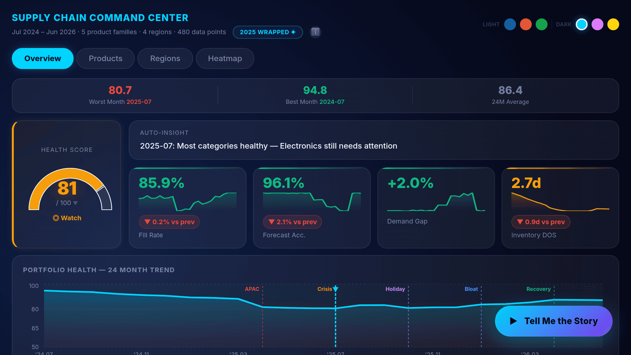The image size is (631, 355).
Task: Click the APAC event marker label
Action: pos(252,289)
